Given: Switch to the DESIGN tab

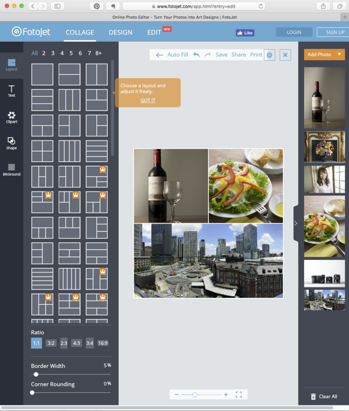Looking at the screenshot, I should click(x=120, y=32).
